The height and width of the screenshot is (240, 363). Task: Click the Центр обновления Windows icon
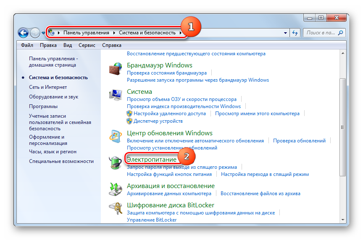(116, 137)
